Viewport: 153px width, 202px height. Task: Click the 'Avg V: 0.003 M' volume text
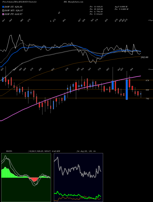tap(121, 7)
